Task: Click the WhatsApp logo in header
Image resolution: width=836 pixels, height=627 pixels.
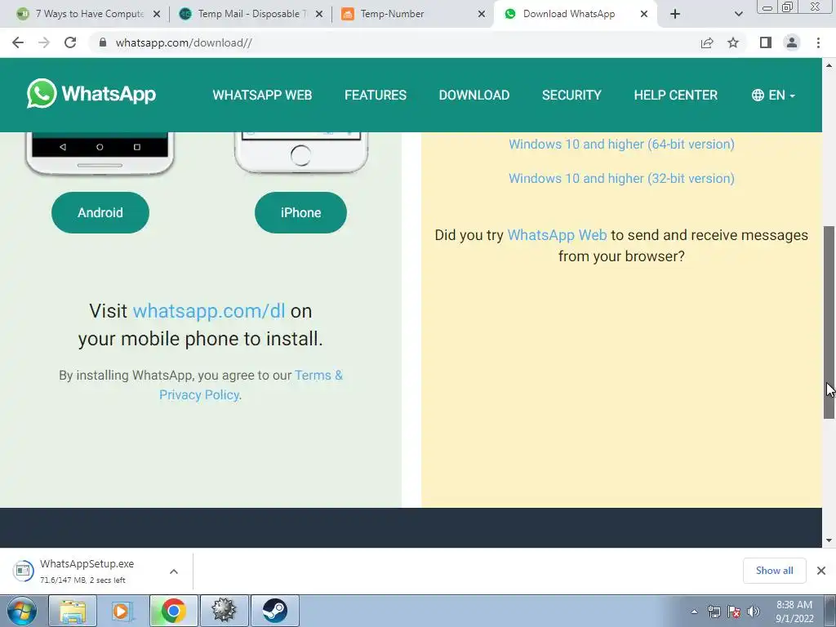Action: 91,94
